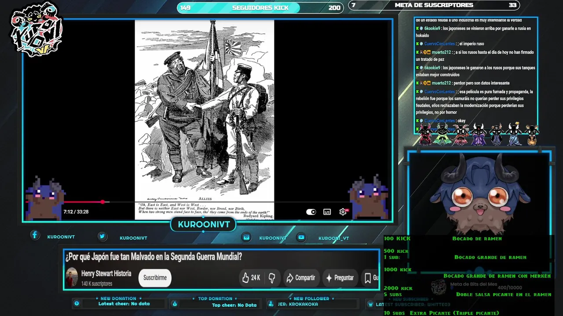Click username muerto212 saying 'perdon pero'
The height and width of the screenshot is (316, 563).
click(x=441, y=83)
